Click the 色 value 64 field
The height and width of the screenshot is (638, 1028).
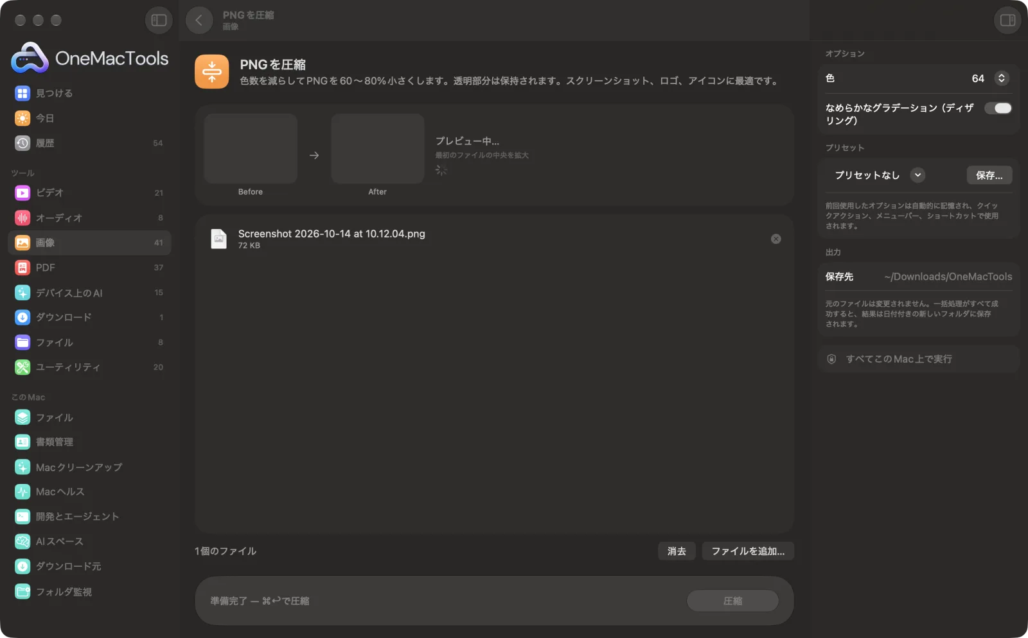(x=978, y=78)
